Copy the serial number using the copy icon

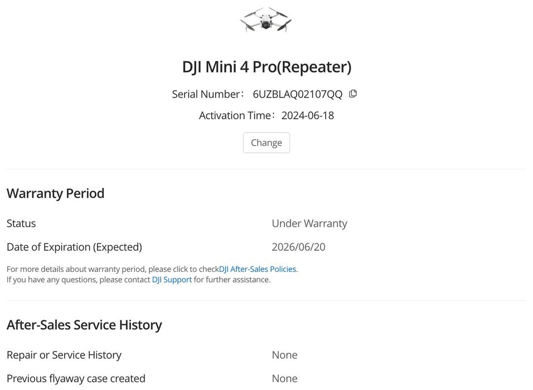pyautogui.click(x=353, y=94)
